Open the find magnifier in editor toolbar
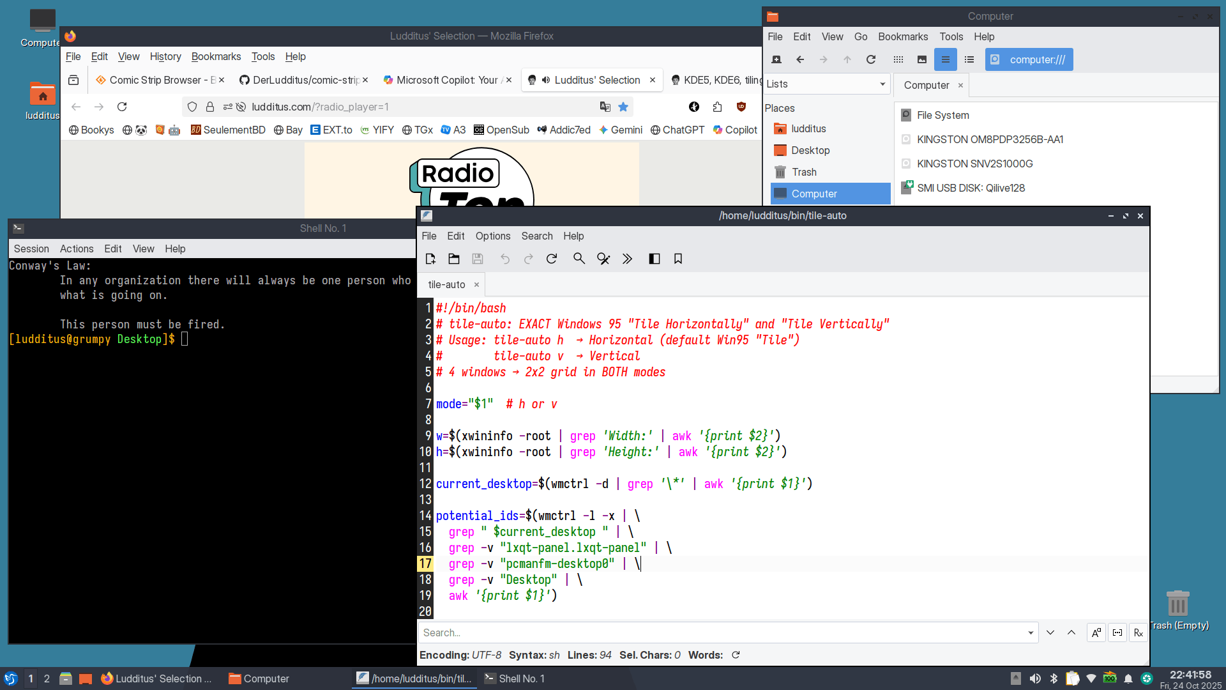 (x=579, y=259)
